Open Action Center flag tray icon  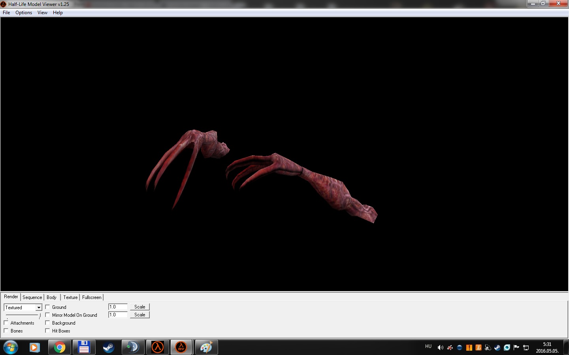pyautogui.click(x=516, y=348)
